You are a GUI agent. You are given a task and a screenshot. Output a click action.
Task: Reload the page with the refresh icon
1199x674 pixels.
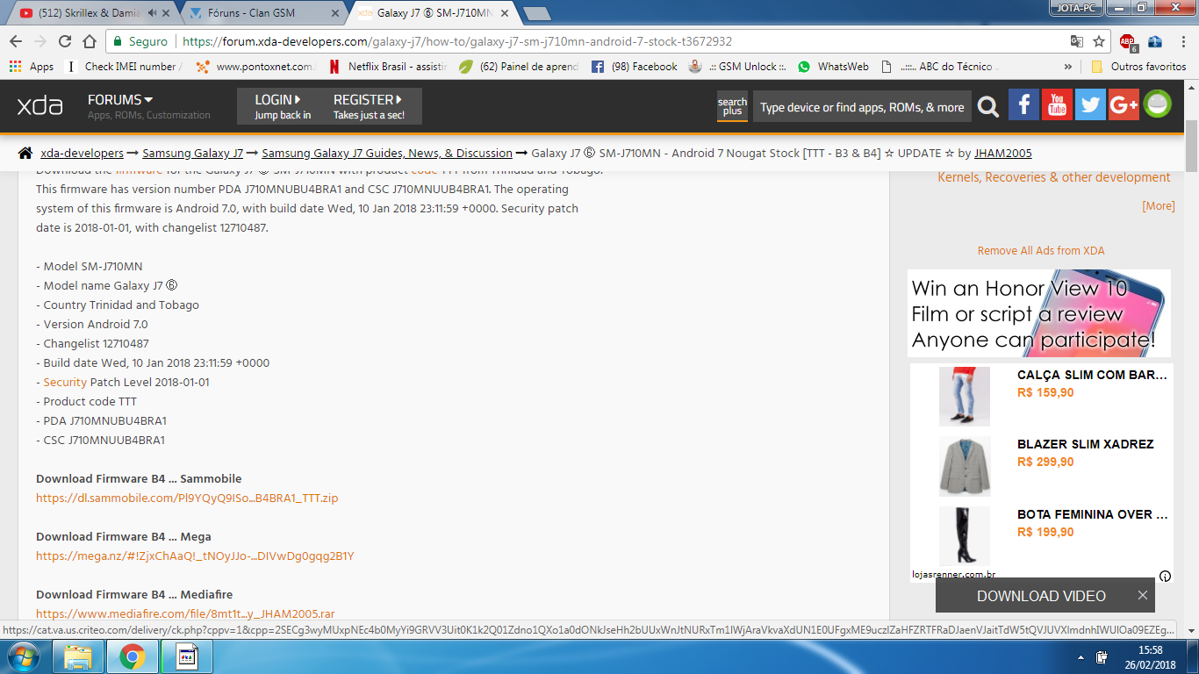[65, 41]
